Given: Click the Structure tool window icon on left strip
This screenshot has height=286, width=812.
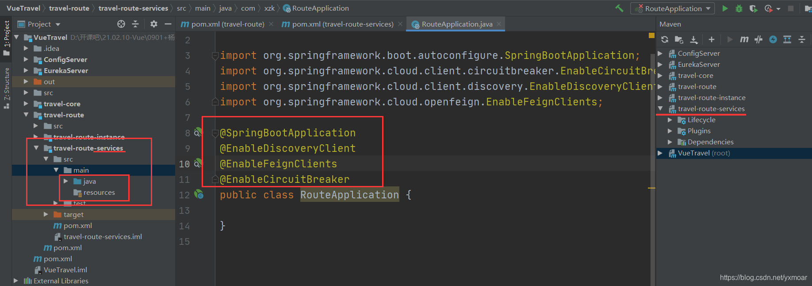Looking at the screenshot, I should click(6, 106).
